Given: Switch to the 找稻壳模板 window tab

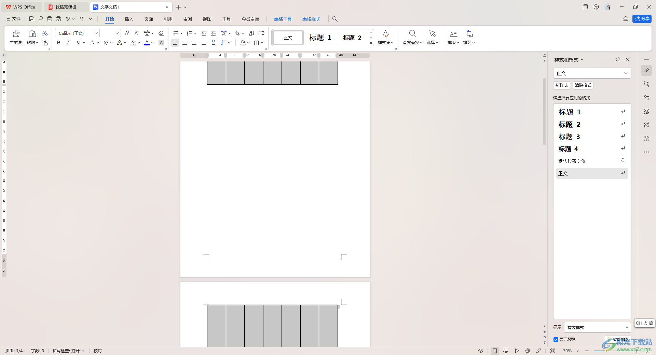Looking at the screenshot, I should 66,7.
